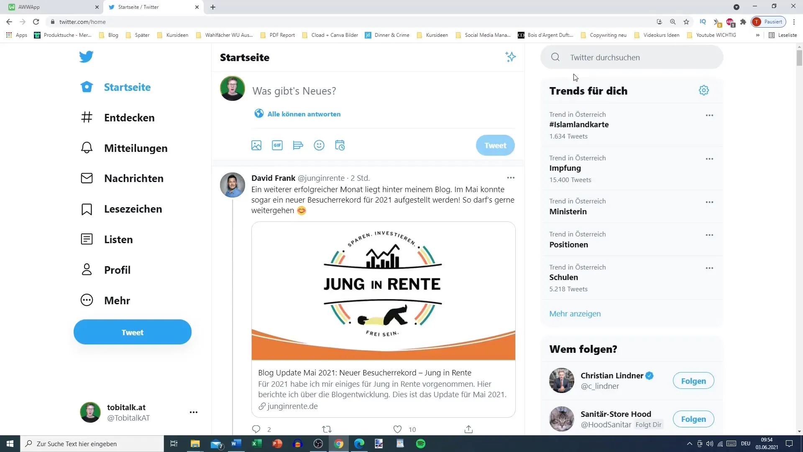Image resolution: width=803 pixels, height=452 pixels.
Task: Click the Tweet button in the composer
Action: 495,146
